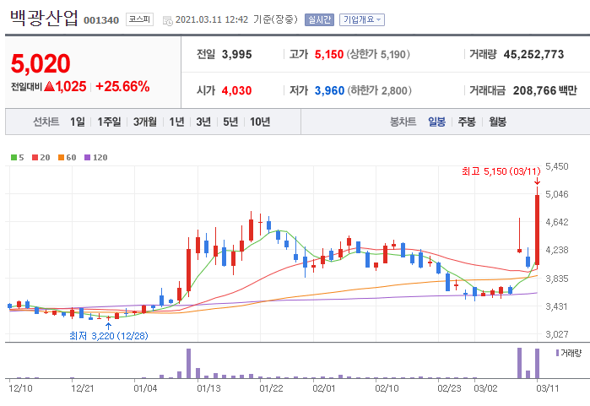Viewport: 590px width, 406px height.
Task: Click the tall red 03/11 candlestick
Action: point(538,230)
